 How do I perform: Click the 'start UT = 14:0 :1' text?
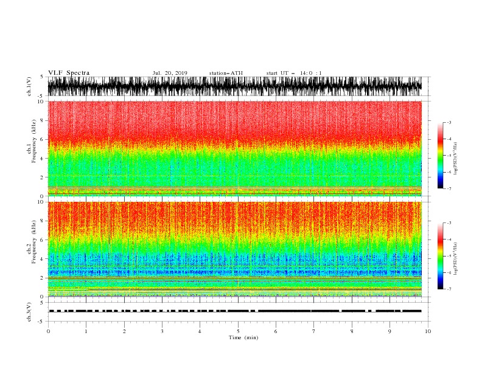coord(294,73)
